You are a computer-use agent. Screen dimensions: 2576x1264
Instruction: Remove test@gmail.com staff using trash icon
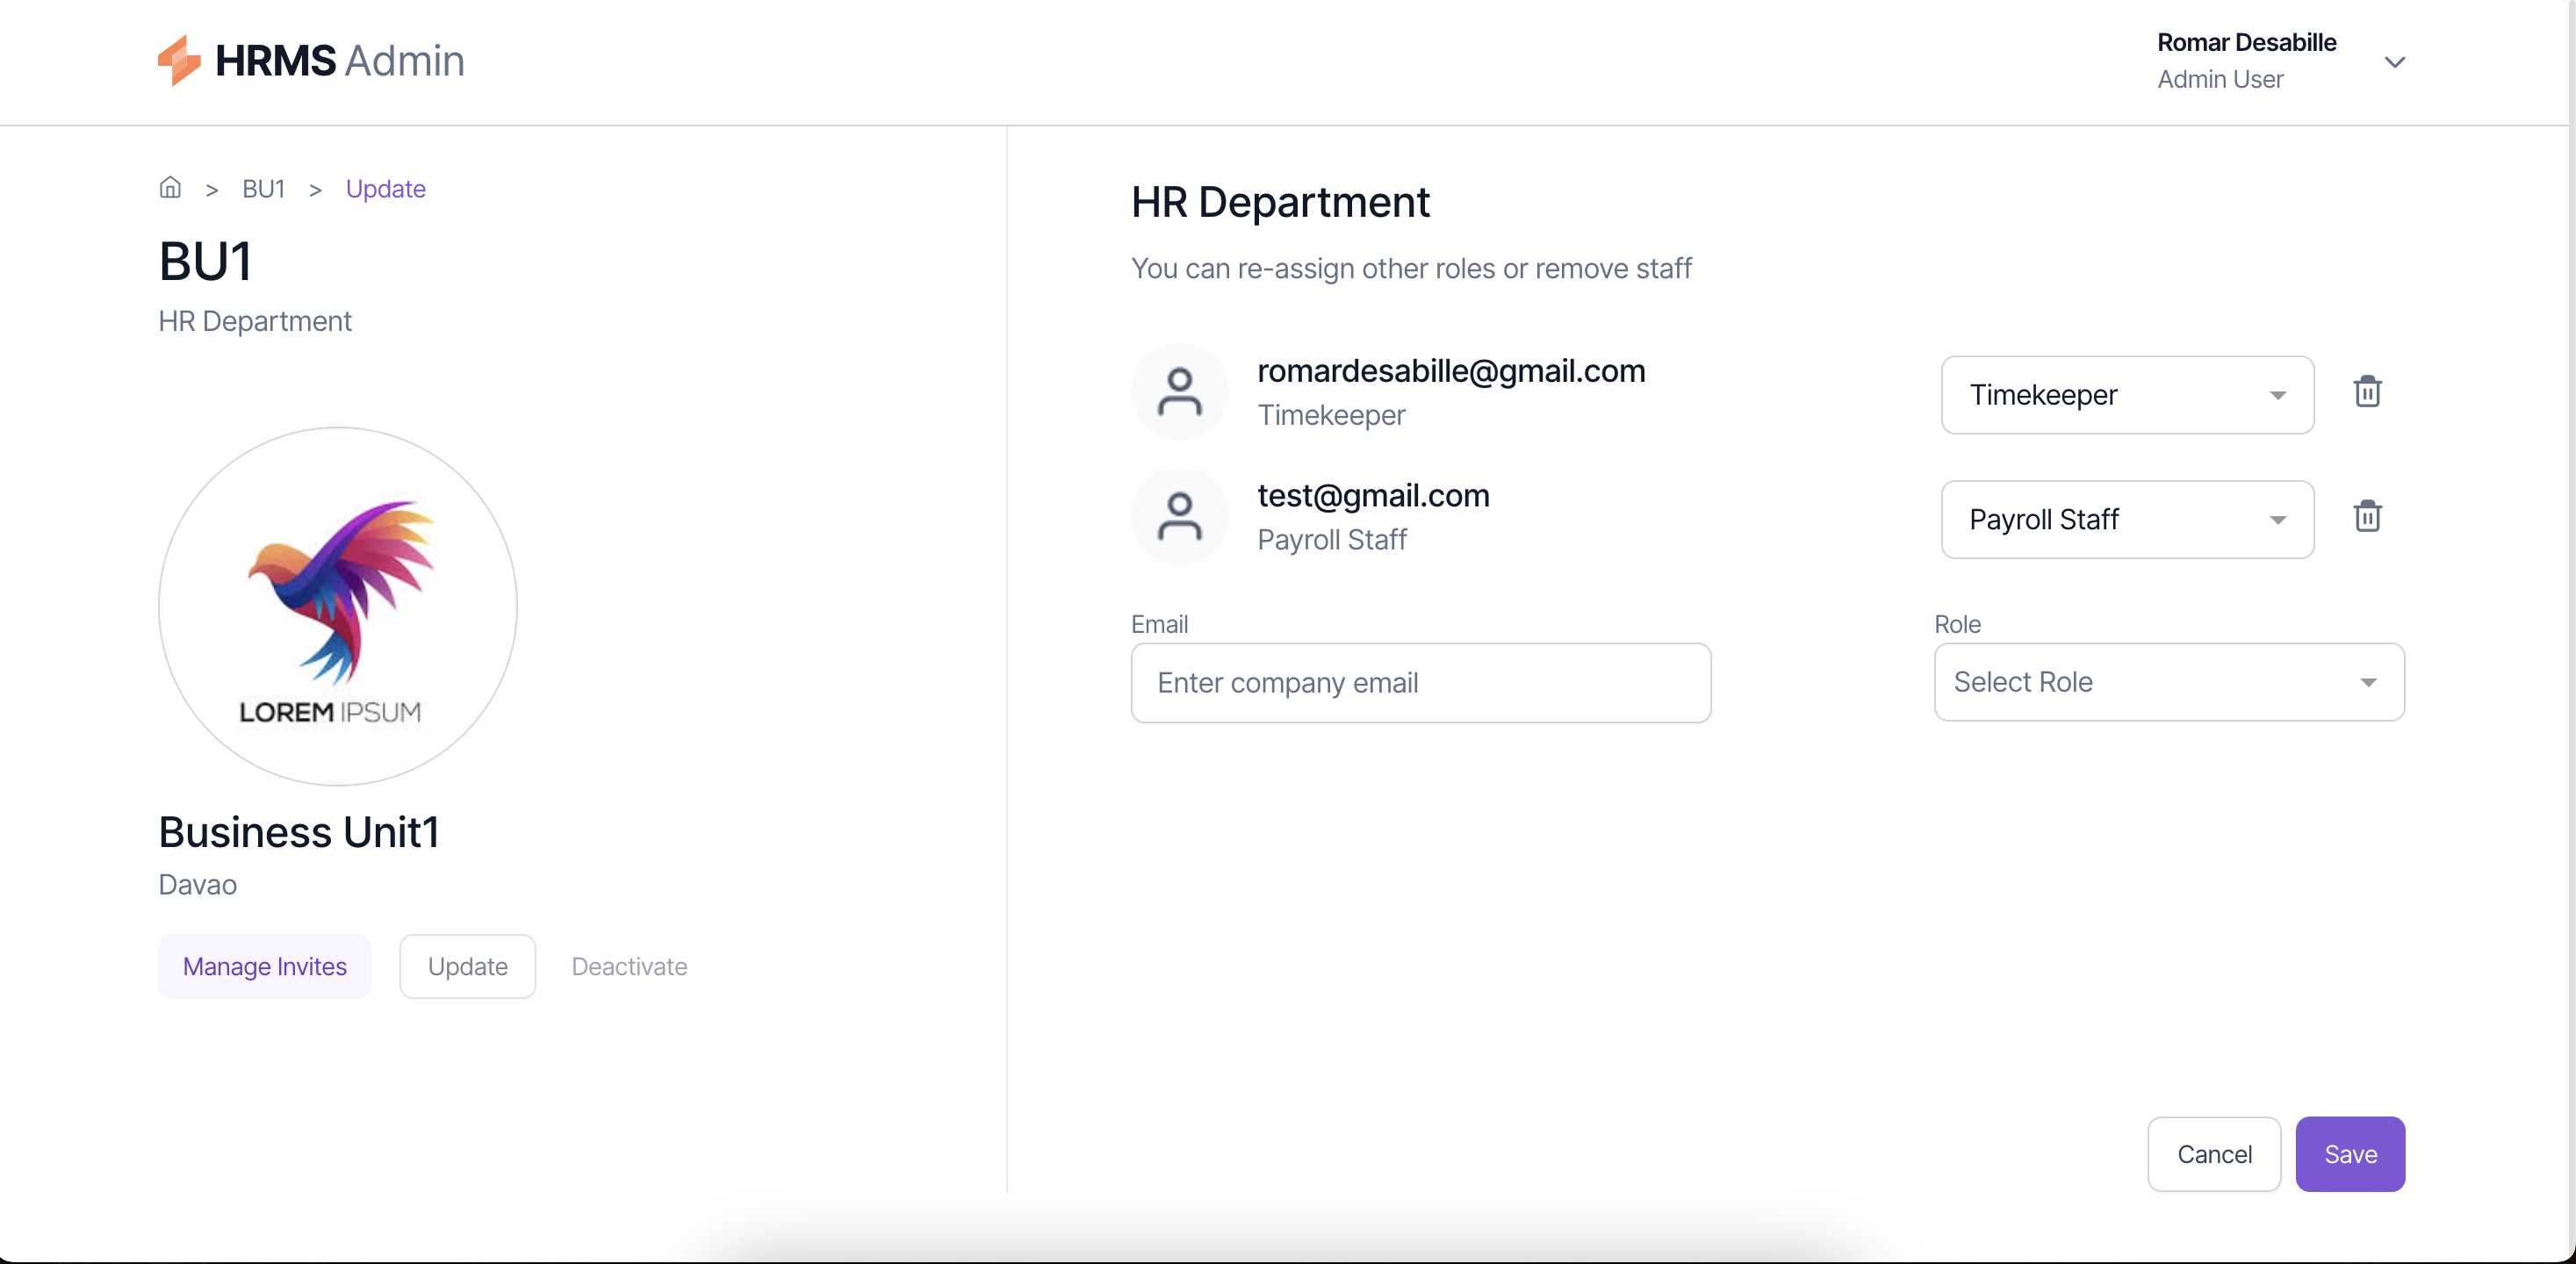[2367, 516]
